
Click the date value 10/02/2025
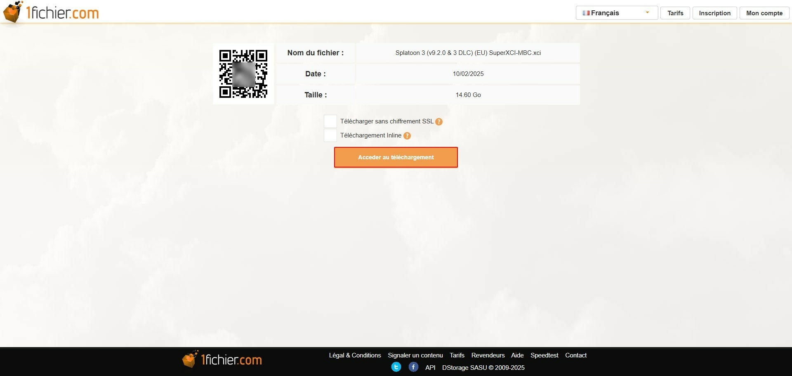(x=468, y=74)
